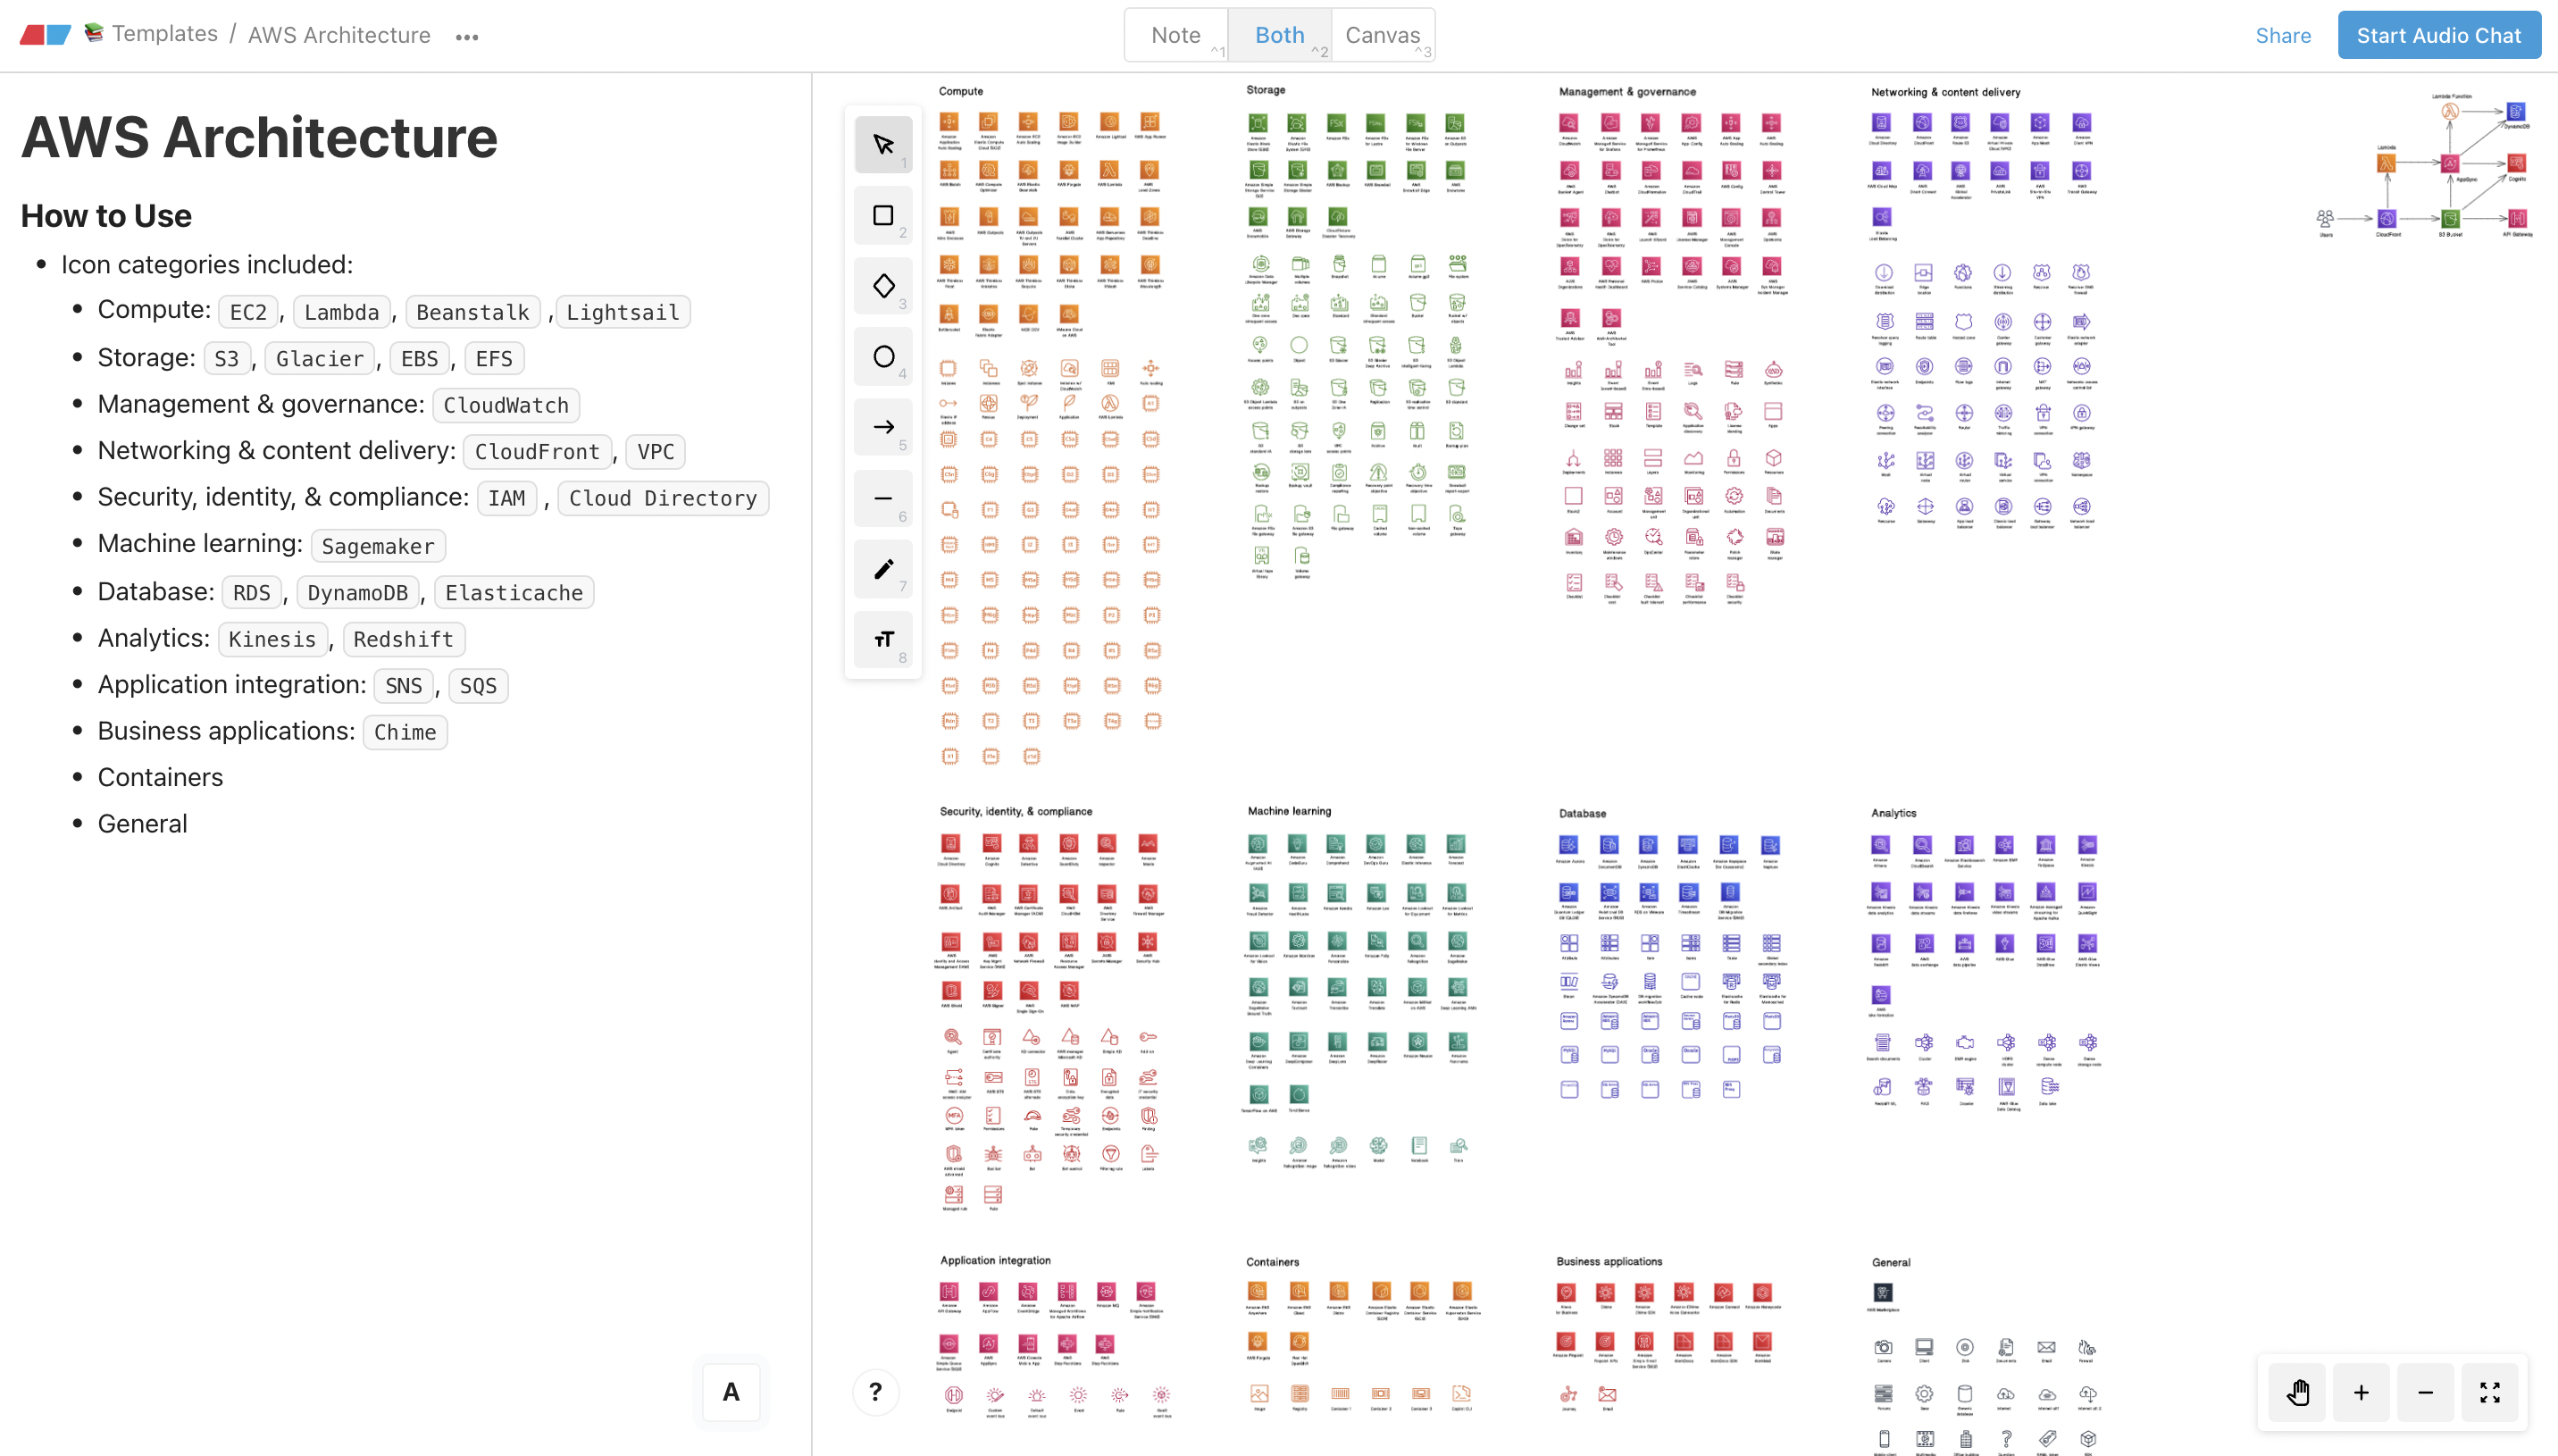Select the Text tool

click(882, 639)
